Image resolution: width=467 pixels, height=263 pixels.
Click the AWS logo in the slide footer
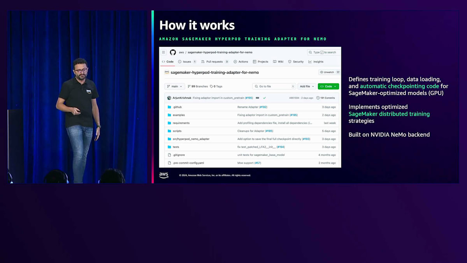164,175
